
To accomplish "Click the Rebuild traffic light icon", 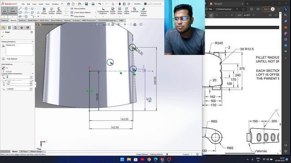I will 120,4.
